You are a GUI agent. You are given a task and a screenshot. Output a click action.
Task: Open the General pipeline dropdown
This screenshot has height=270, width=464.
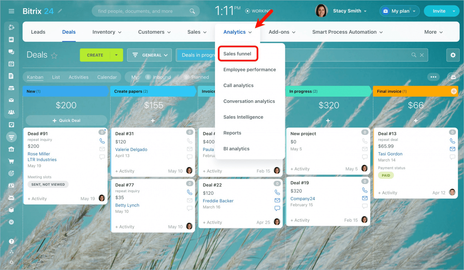[149, 55]
